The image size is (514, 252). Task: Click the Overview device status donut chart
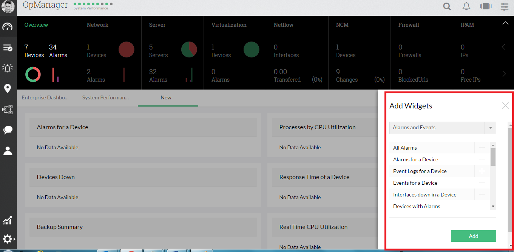click(33, 74)
